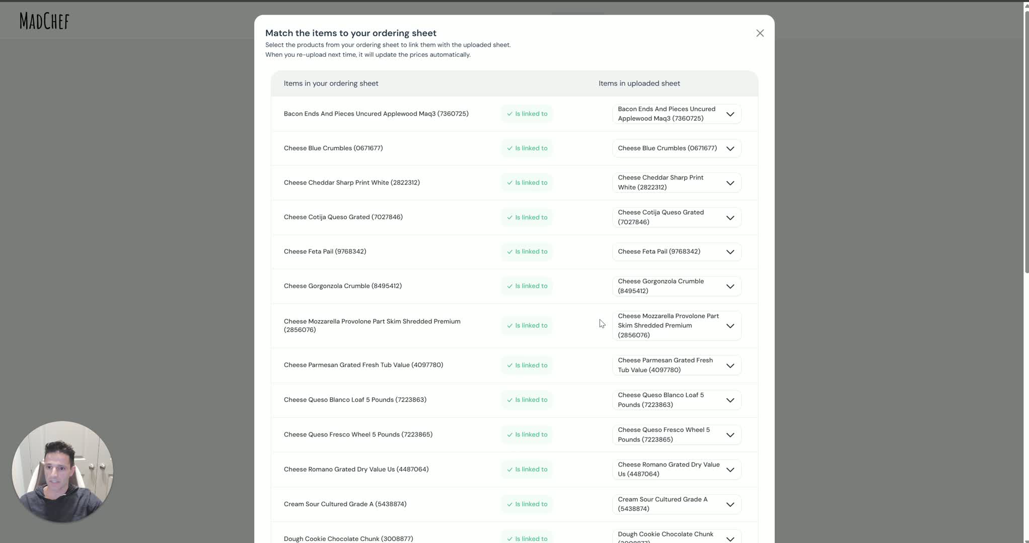Select ordering item 'Cheese Romano Grated Dry Value Us (4487064)'
Image resolution: width=1029 pixels, height=543 pixels.
pos(356,470)
